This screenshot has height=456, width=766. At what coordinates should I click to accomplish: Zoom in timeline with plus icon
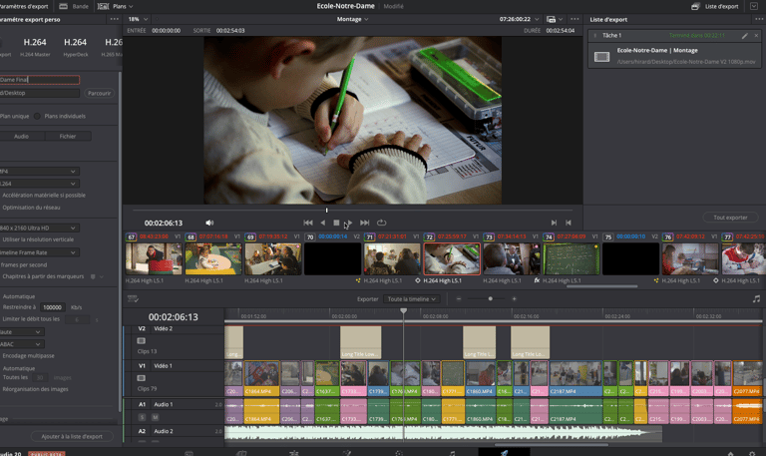tap(514, 298)
